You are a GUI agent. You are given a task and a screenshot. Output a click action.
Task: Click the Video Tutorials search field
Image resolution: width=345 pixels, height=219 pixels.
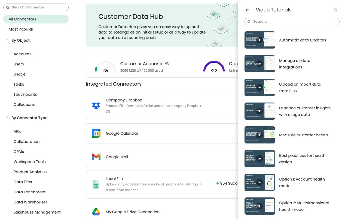tap(292, 22)
